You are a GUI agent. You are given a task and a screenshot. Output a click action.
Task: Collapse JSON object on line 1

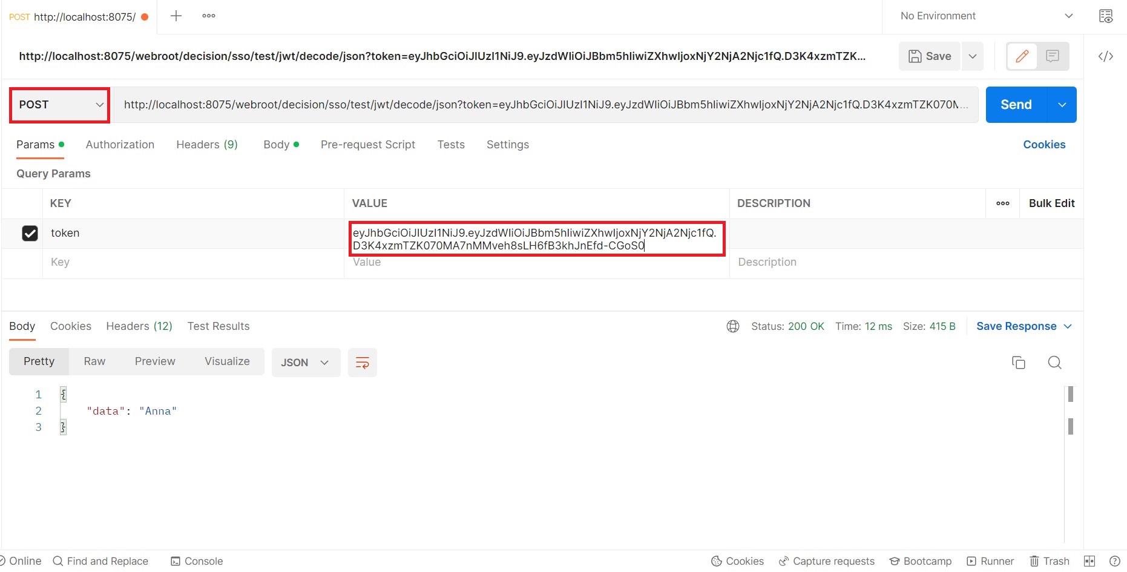pos(63,395)
